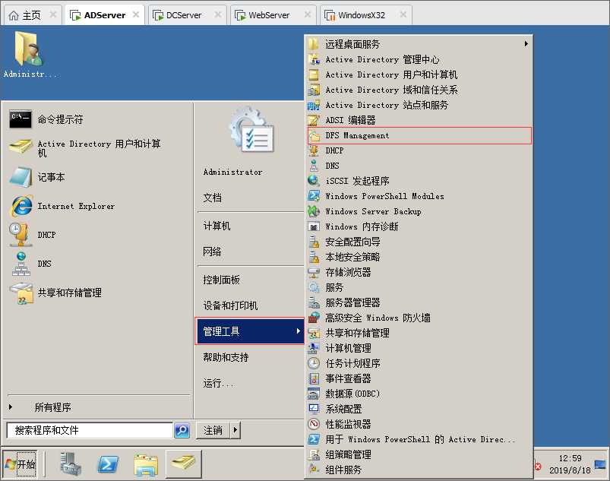Click the Active Directory 管理中心 icon

click(314, 59)
